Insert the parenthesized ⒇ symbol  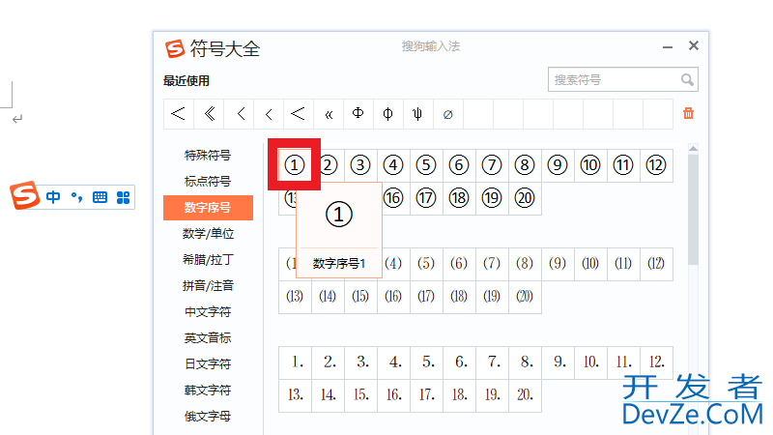tap(525, 297)
